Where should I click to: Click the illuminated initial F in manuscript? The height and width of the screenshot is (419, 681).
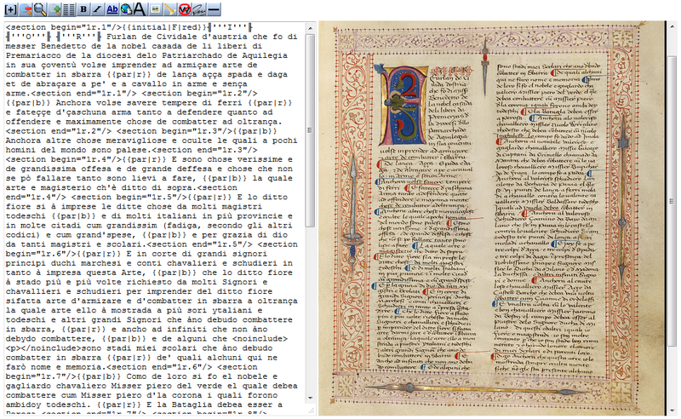coord(403,106)
